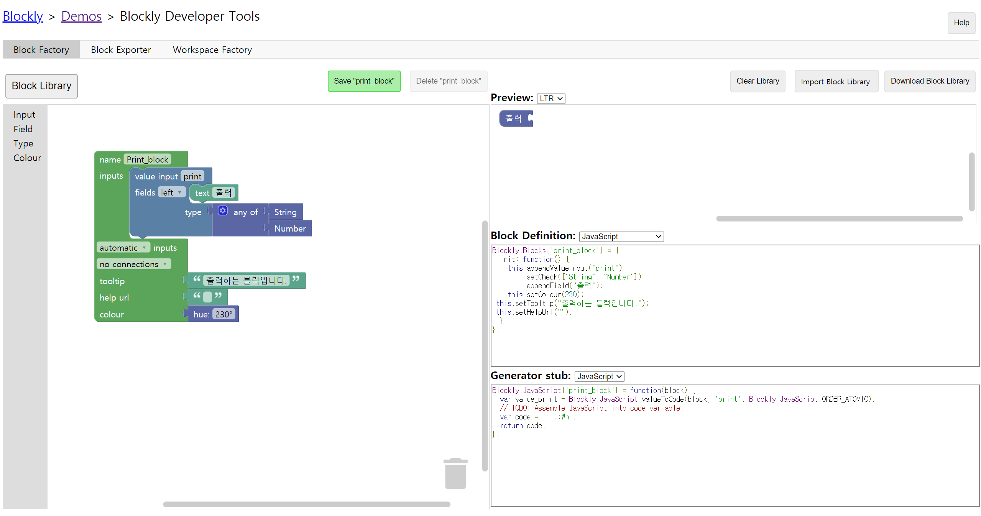Click the trash can icon in workspace
The height and width of the screenshot is (516, 981).
click(x=455, y=473)
